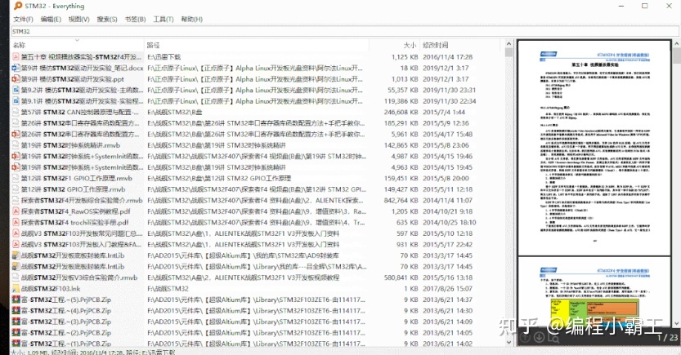The width and height of the screenshot is (681, 355).
Task: Go to previous page in preview pane
Action: click(x=525, y=338)
